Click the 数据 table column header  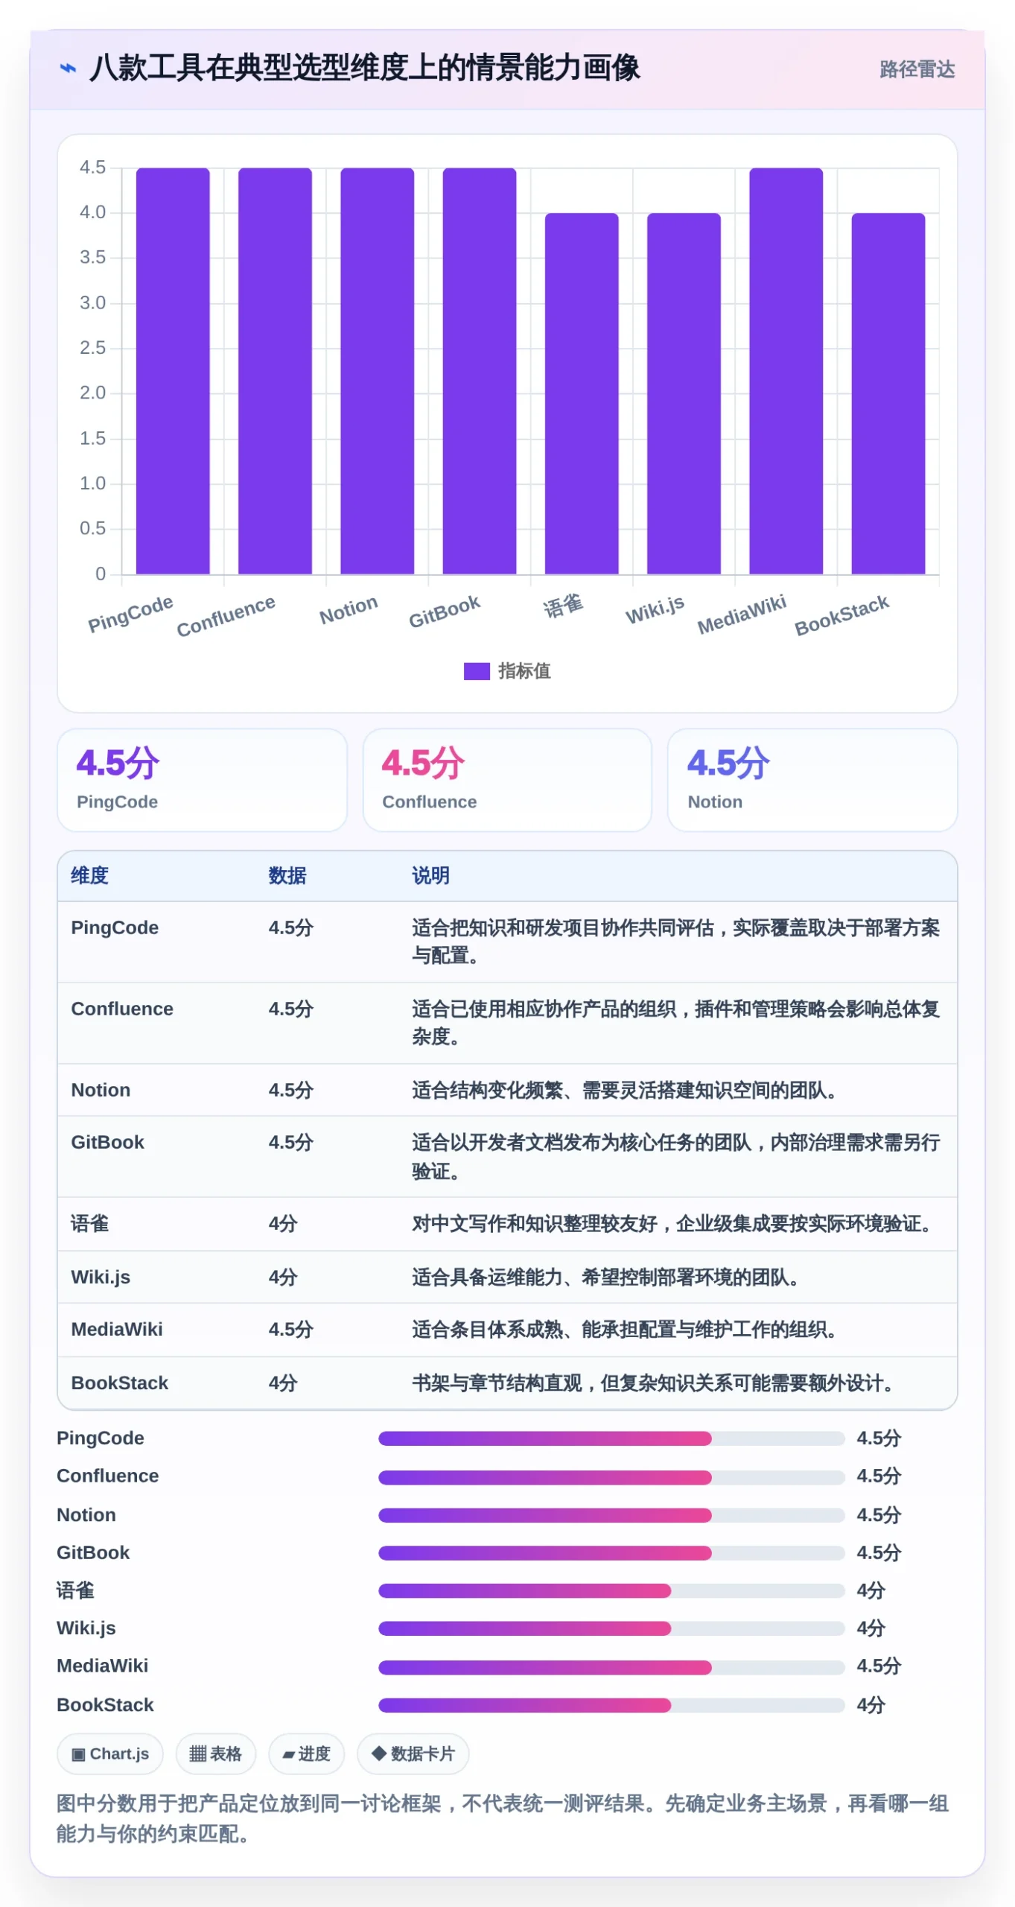pos(287,876)
